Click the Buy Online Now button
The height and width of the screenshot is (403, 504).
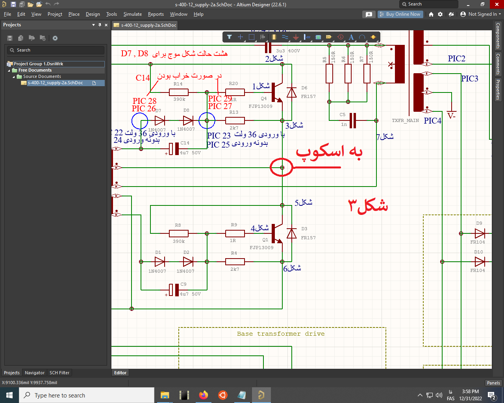(x=400, y=14)
